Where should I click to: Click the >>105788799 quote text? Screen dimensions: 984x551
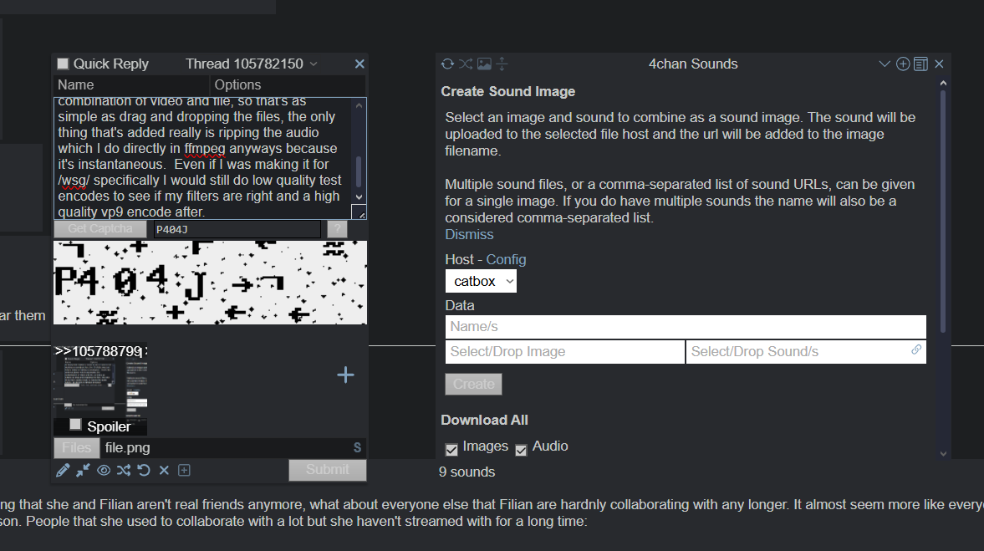(100, 351)
